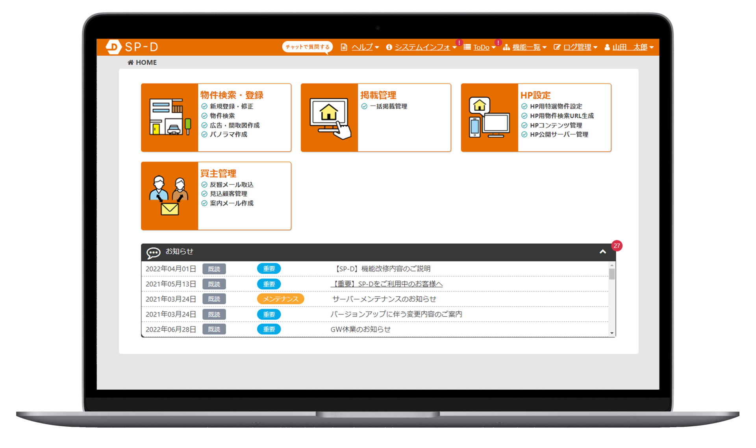The width and height of the screenshot is (756, 448).
Task: Click the monitor house illustration on 掲載管理 card
Action: 330,118
